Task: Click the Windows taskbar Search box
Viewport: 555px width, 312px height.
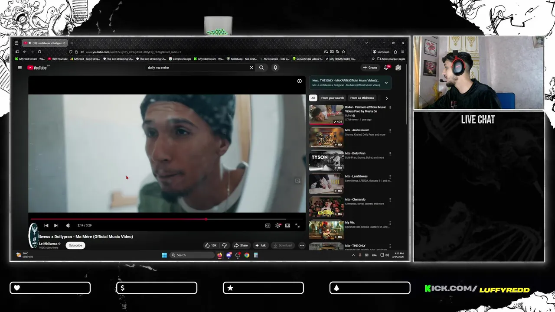Action: (192, 255)
